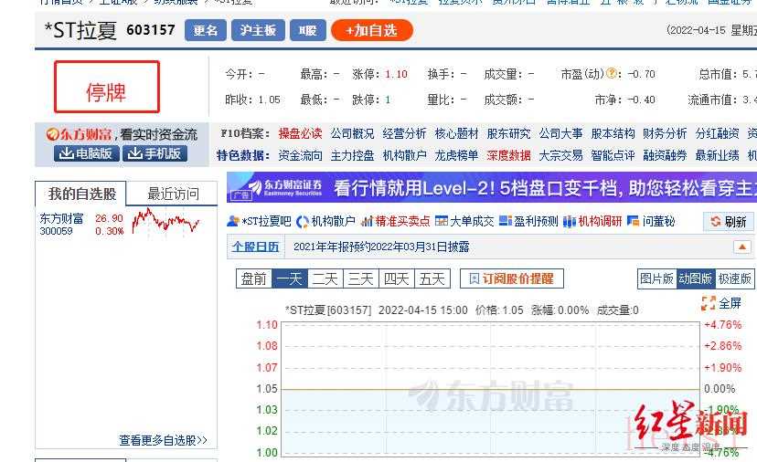Click 订阅股价提醒 button

click(x=512, y=278)
